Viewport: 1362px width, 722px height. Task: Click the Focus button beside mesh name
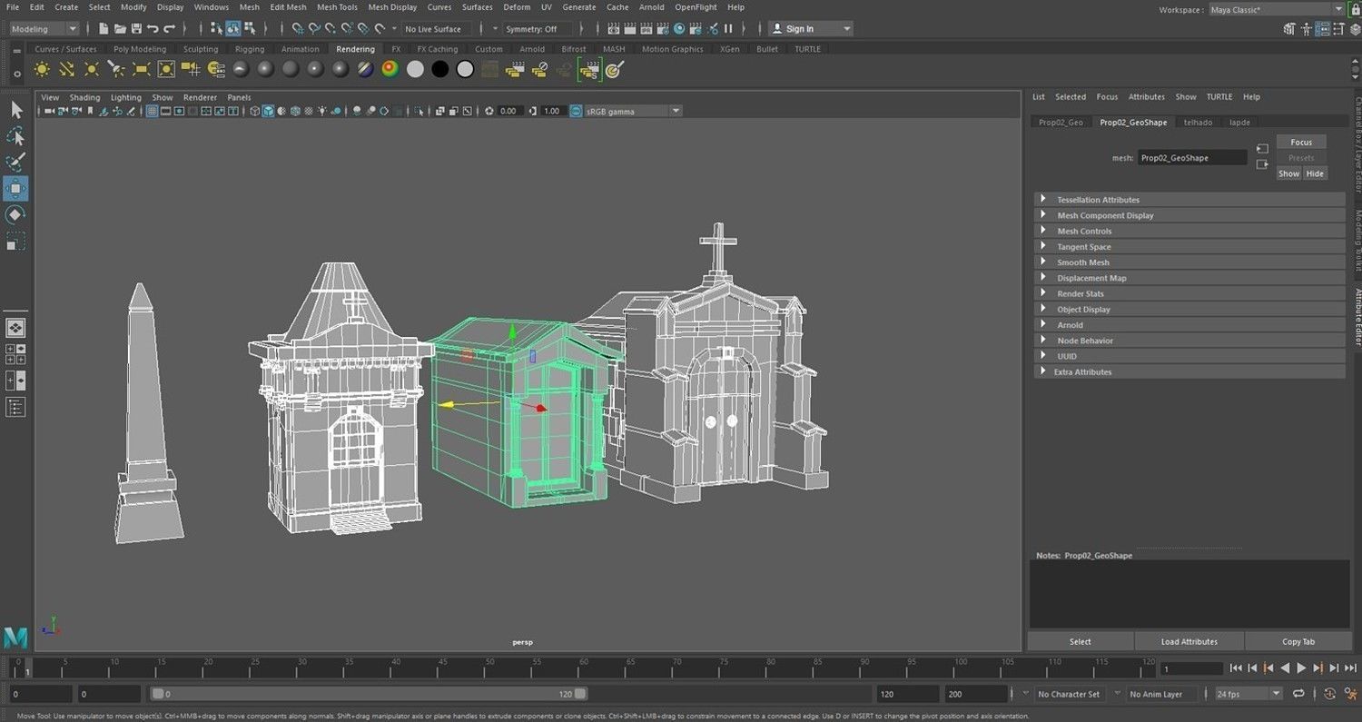click(x=1301, y=143)
